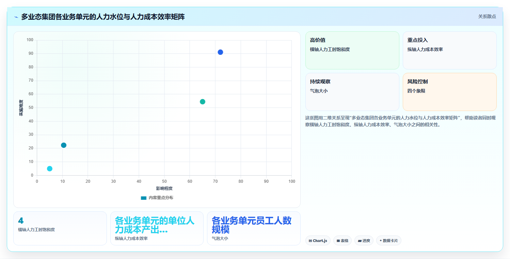510x259 pixels.
Task: Click the 横轴人力工时饱和度 caption under 4
Action: coord(36,230)
